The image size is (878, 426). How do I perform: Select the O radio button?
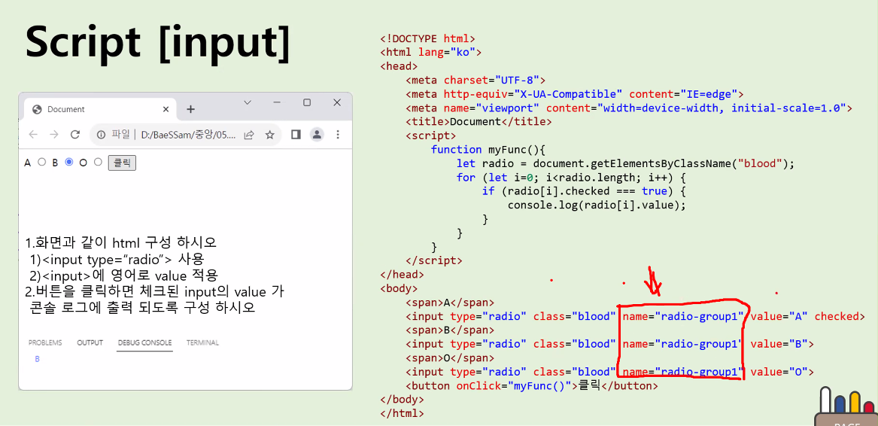[98, 162]
